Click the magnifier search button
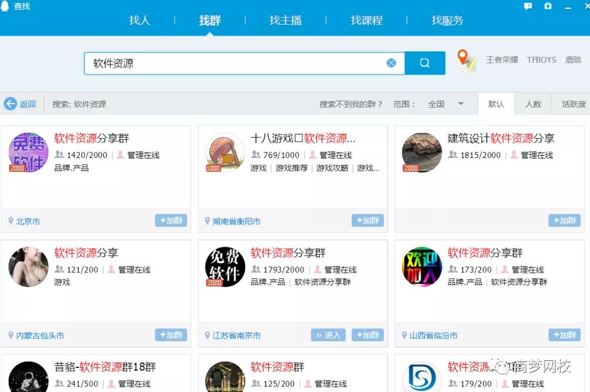590x392 pixels. (x=424, y=63)
